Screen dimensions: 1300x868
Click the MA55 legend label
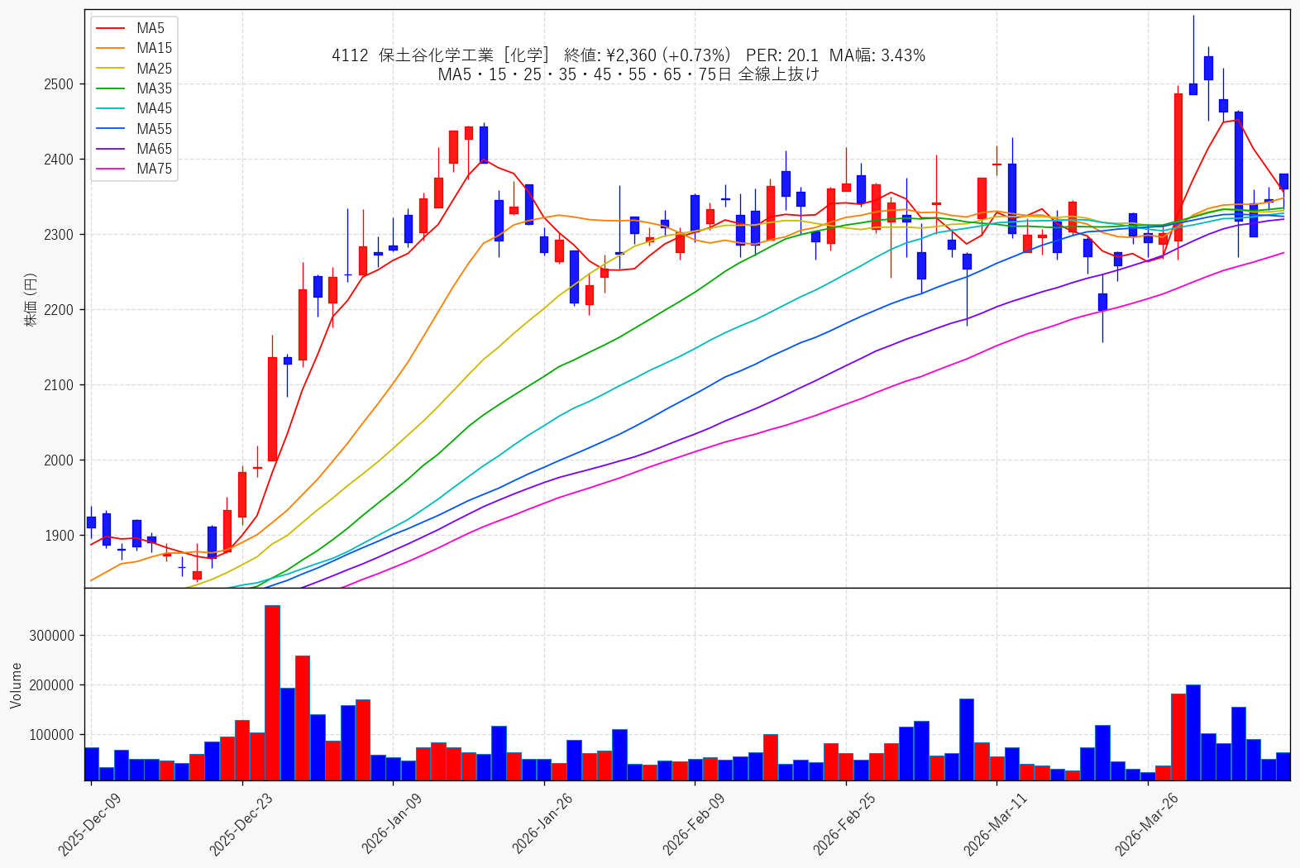coord(154,129)
